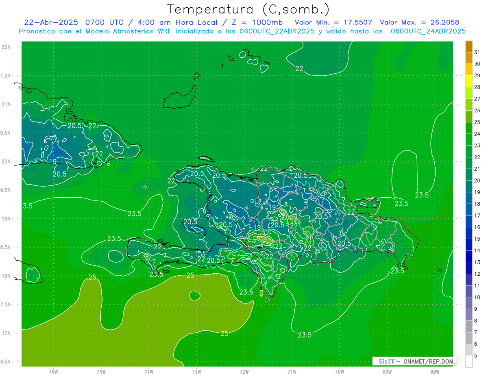
Task: Click the "21N" latitude axis label
Action: pyautogui.click(x=6, y=104)
